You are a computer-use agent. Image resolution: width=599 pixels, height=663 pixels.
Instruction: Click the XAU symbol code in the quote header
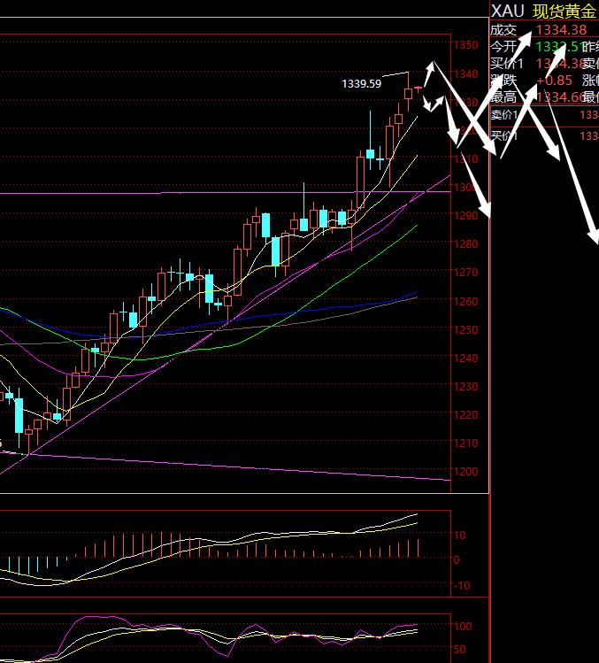tap(507, 11)
